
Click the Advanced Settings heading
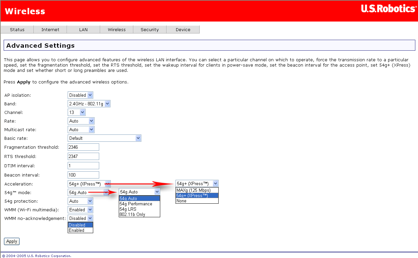[x=40, y=45]
